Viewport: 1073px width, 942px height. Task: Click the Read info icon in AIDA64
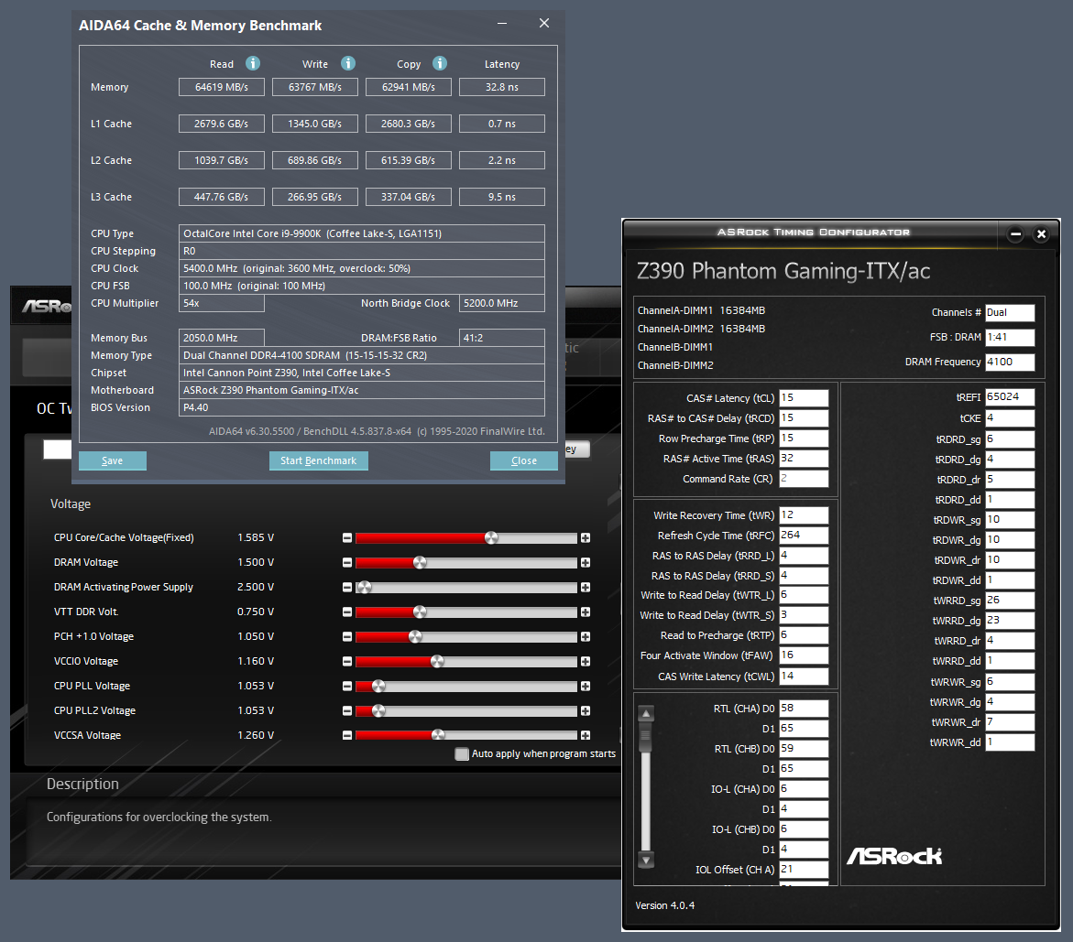click(253, 63)
